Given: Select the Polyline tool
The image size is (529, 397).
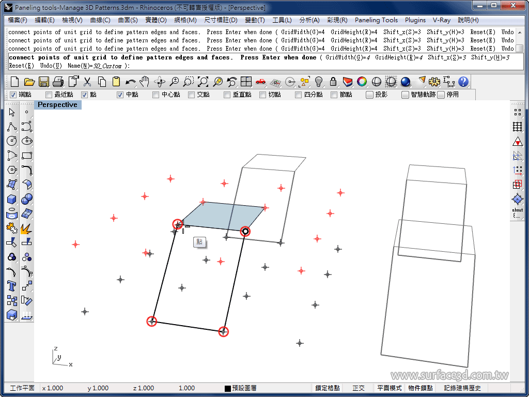Looking at the screenshot, I should [12, 127].
